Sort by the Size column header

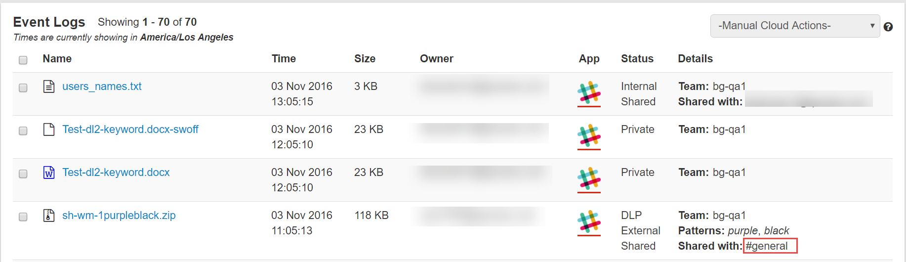(365, 59)
